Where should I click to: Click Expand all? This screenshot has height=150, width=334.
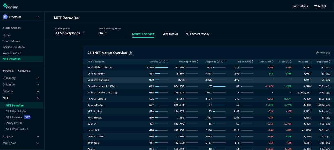click(8, 71)
